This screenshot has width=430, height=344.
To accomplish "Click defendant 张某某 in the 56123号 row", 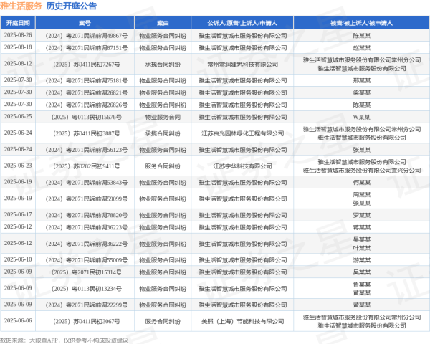I will (x=362, y=150).
